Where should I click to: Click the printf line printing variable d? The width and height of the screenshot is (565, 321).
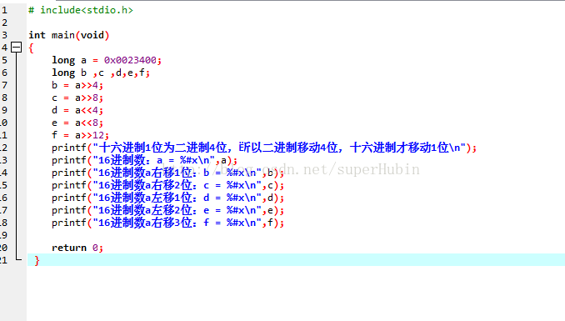(x=167, y=198)
